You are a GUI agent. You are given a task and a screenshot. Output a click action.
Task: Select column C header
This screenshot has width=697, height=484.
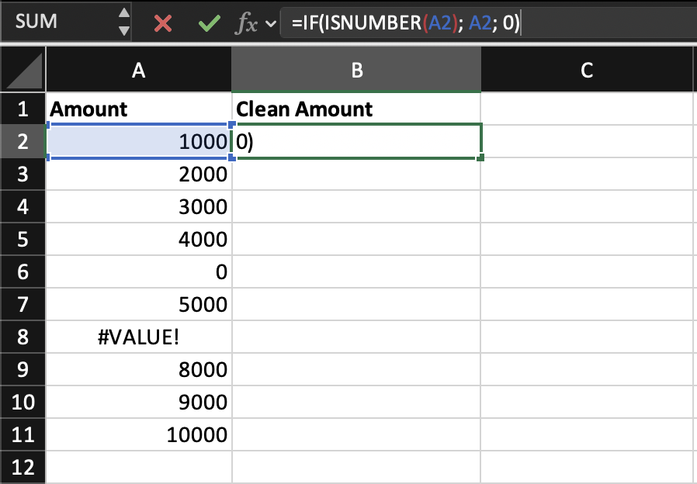point(587,71)
